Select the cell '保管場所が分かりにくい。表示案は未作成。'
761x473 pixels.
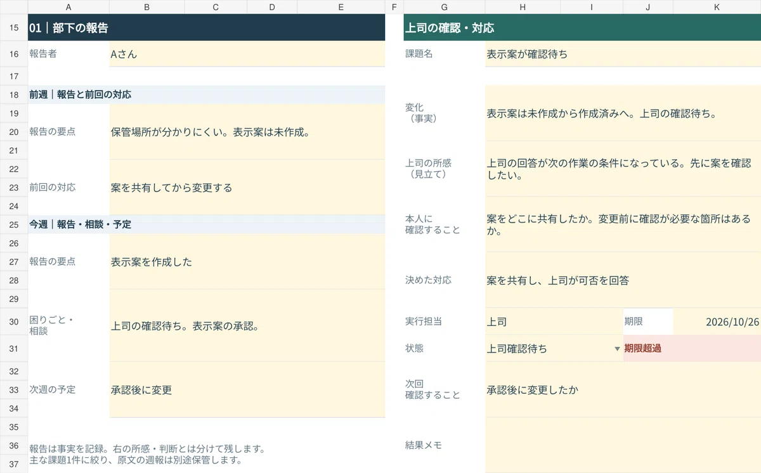(247, 132)
